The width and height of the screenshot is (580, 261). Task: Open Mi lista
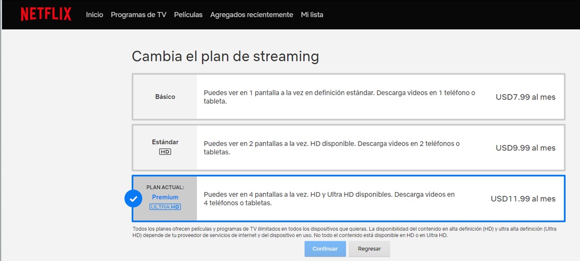tap(312, 15)
